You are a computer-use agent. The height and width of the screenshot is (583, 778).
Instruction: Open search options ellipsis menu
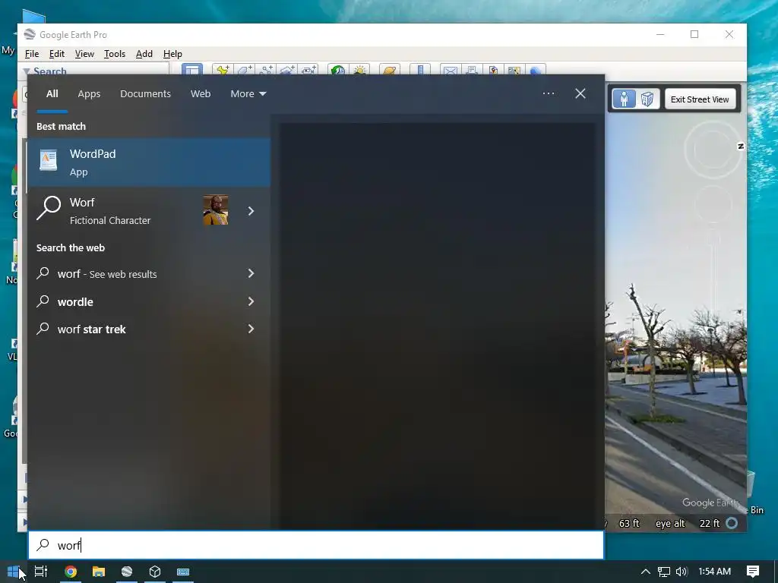(x=549, y=93)
